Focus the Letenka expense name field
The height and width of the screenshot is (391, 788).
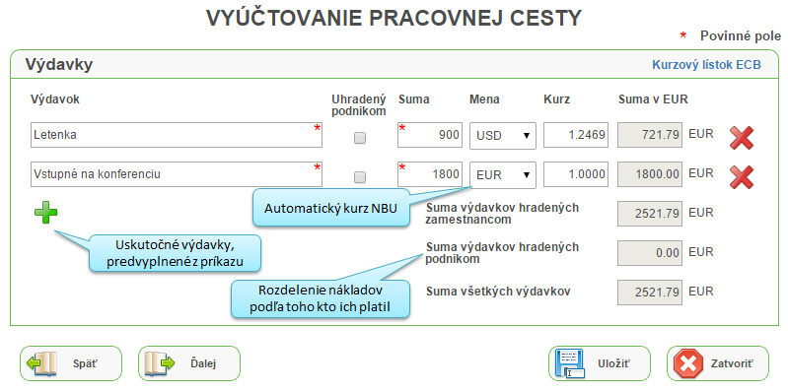click(177, 135)
